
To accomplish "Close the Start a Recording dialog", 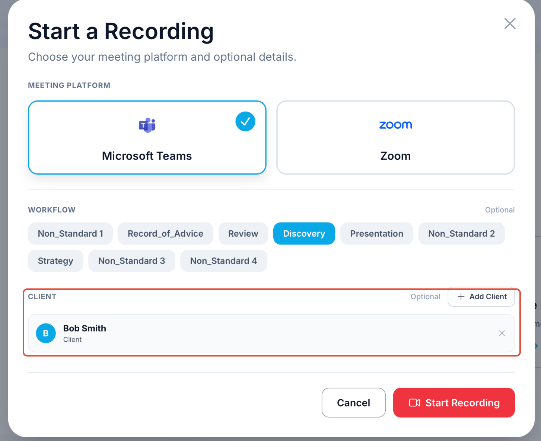I will pos(510,23).
